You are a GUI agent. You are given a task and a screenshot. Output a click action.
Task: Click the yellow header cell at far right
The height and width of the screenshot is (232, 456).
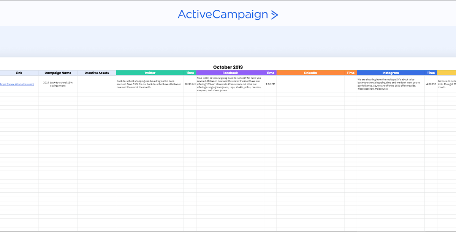(446, 73)
